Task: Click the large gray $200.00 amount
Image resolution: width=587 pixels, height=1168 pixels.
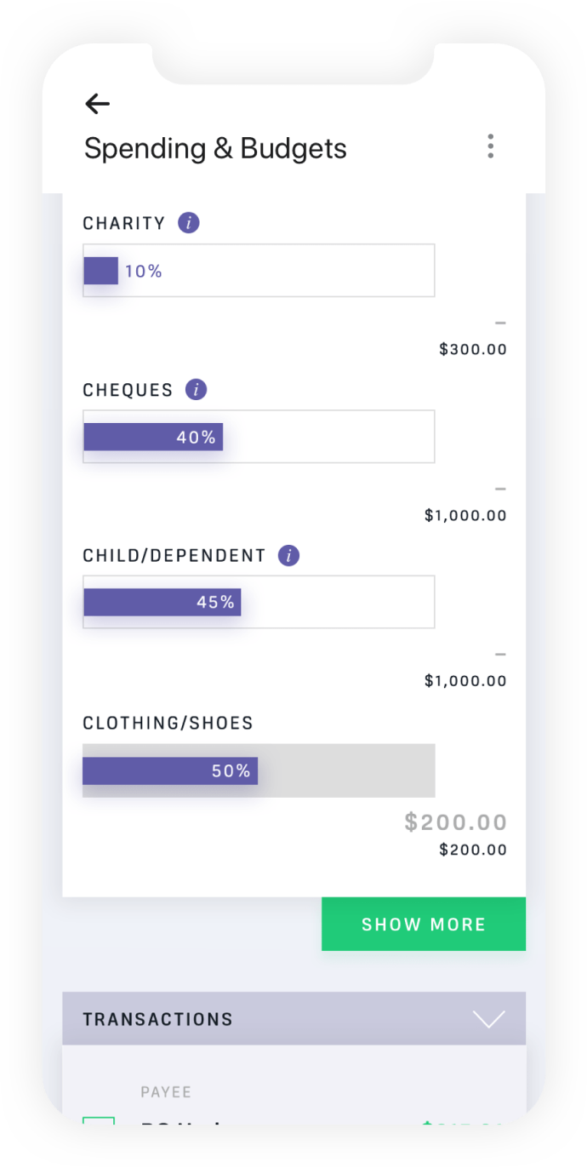Action: click(455, 822)
